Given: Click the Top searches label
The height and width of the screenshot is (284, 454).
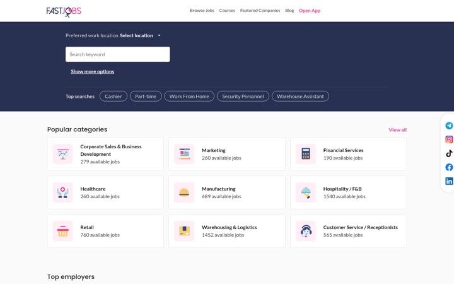Looking at the screenshot, I should 80,97.
